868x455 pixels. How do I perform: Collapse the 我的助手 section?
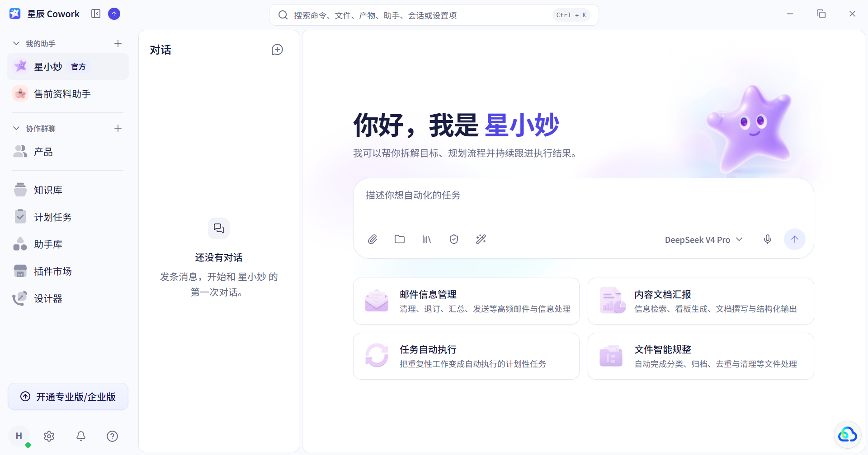coord(16,43)
